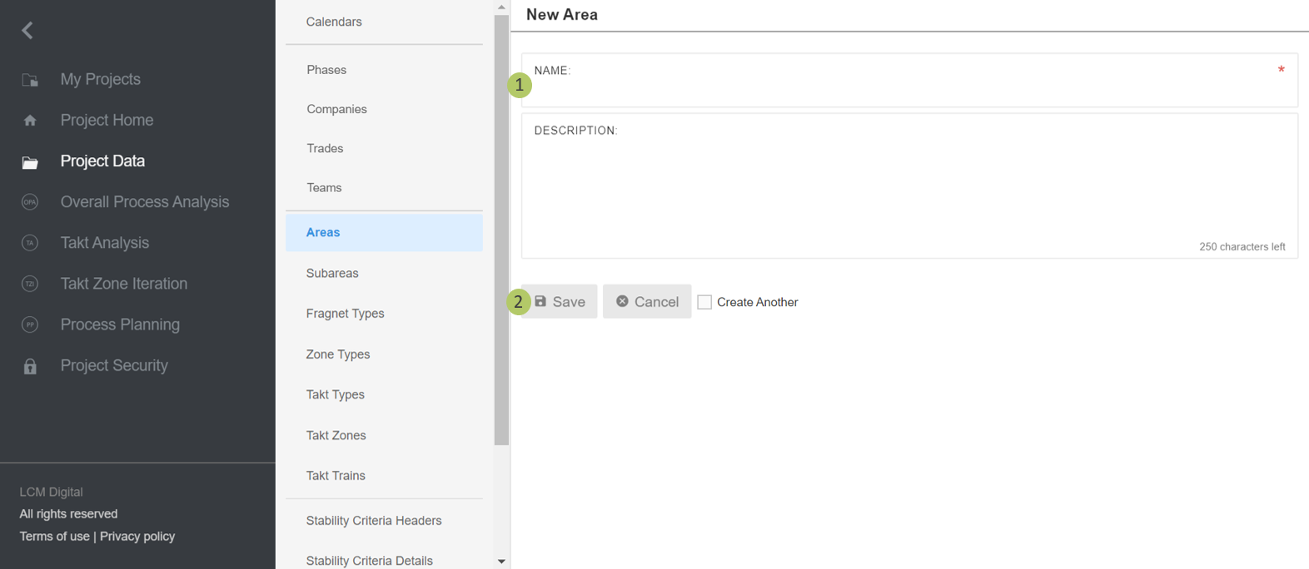Open Stability Criteria Headers section
Image resolution: width=1309 pixels, height=569 pixels.
(374, 521)
